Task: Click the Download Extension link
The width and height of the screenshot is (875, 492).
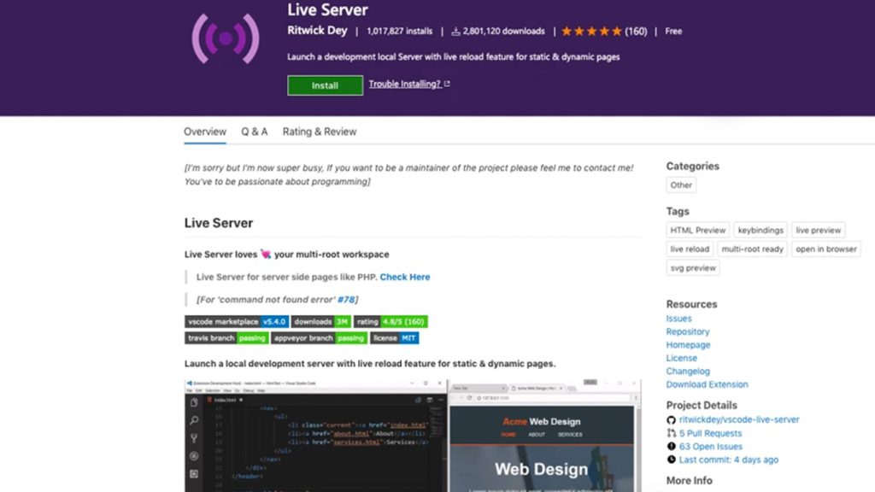Action: [x=707, y=384]
